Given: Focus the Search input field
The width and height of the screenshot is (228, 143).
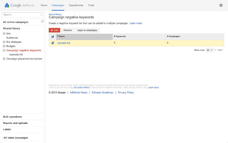Looking at the screenshot, I should pyautogui.click(x=22, y=15).
